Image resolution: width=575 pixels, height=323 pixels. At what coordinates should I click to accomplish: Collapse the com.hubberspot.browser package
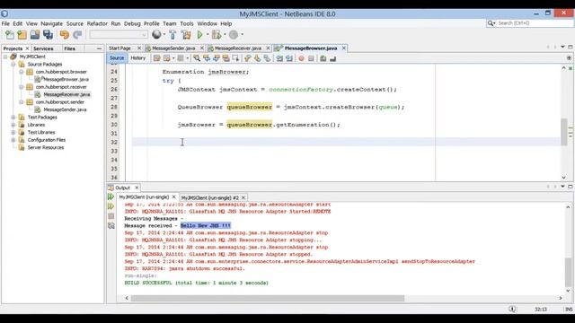22,72
